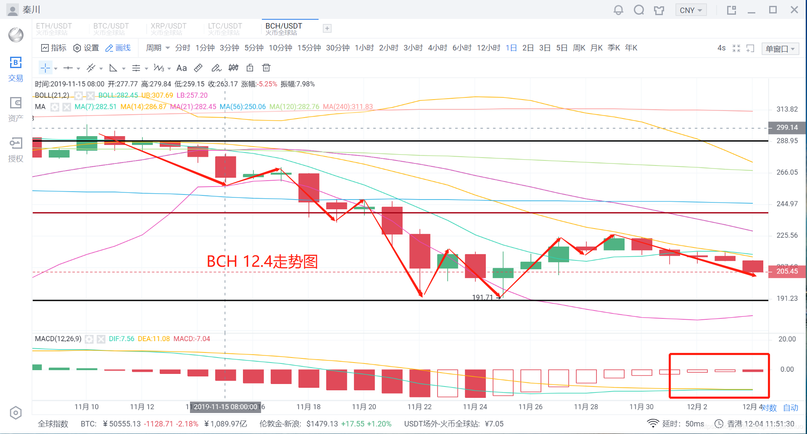Screen dimensions: 807x434
Task: Select the freehand pen drawing tool
Action: [216, 68]
